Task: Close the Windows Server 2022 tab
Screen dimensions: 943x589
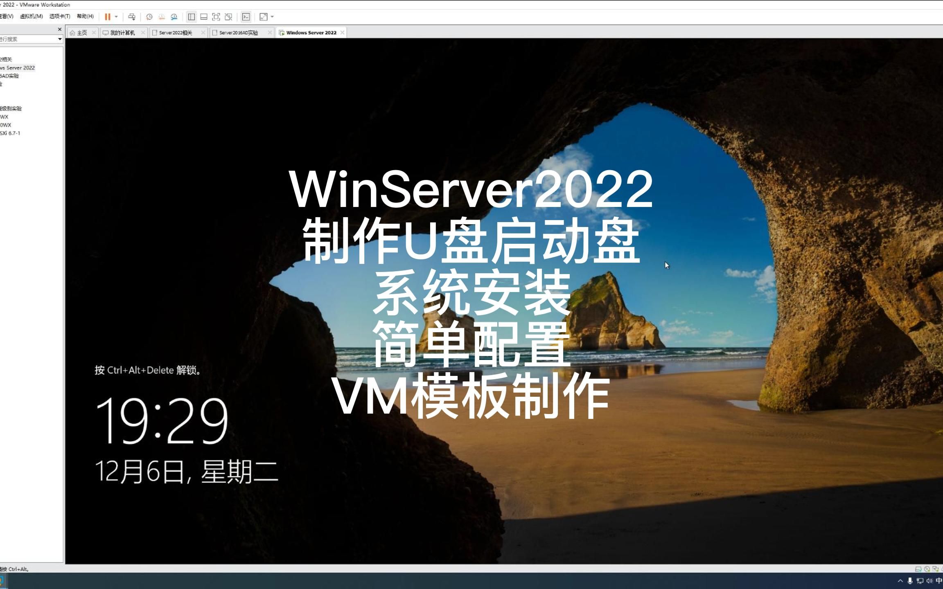Action: (x=343, y=32)
